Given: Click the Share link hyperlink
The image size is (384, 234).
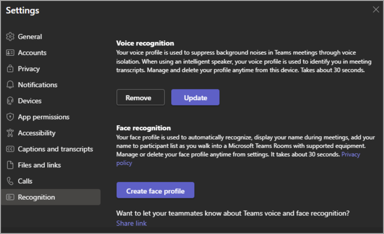Looking at the screenshot, I should tap(131, 223).
